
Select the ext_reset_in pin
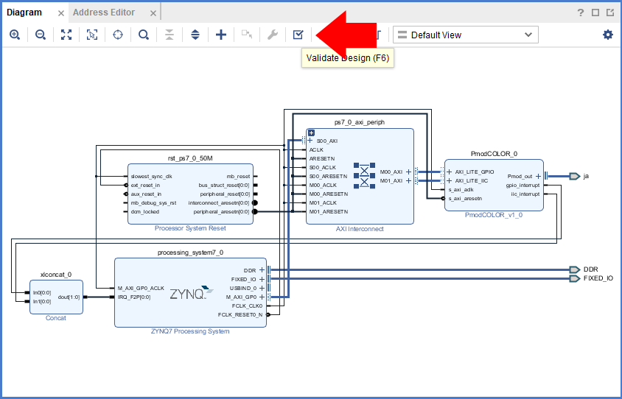coord(146,185)
